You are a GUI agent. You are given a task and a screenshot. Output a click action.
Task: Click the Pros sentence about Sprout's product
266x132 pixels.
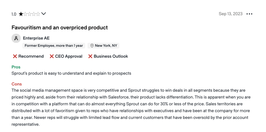71,73
